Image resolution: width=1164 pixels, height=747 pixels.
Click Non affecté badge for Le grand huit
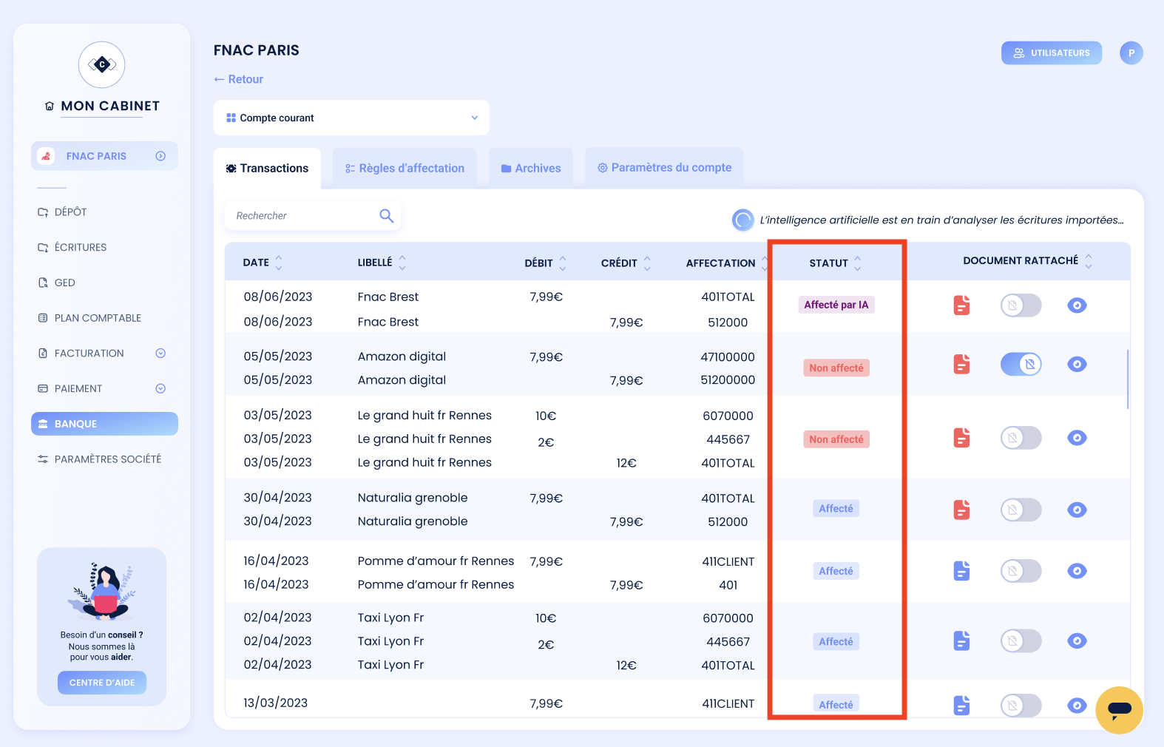tap(836, 439)
